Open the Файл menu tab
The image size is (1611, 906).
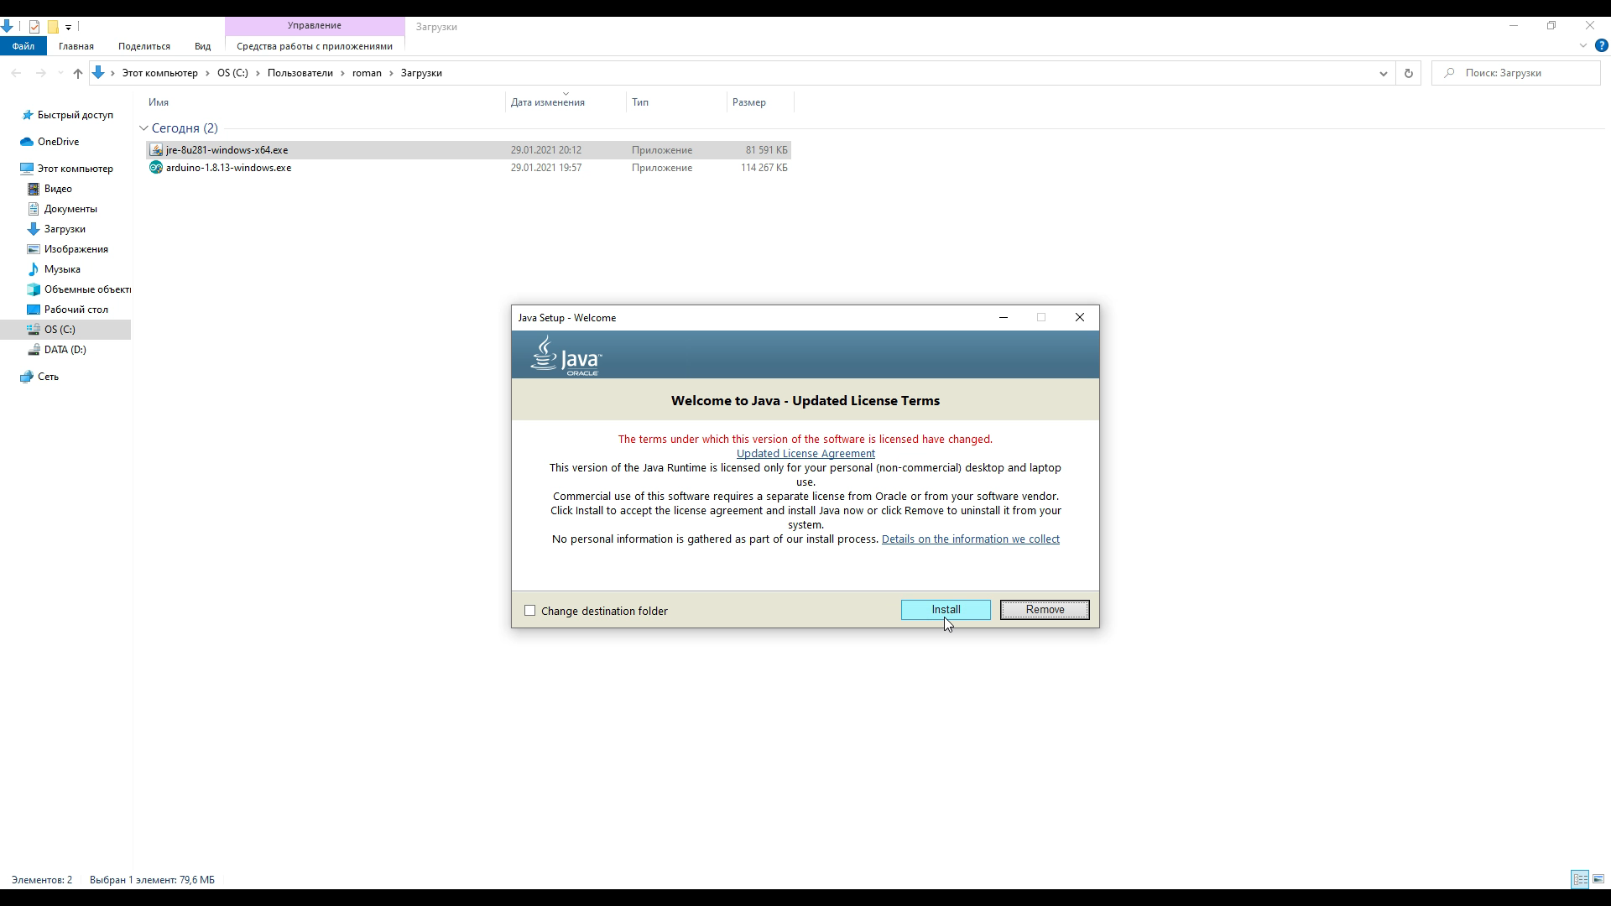click(23, 46)
